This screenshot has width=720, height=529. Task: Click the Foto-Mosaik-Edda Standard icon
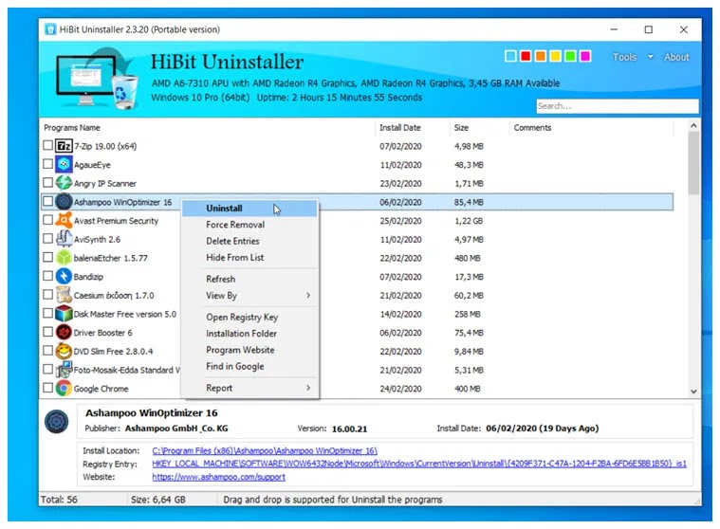(x=64, y=370)
